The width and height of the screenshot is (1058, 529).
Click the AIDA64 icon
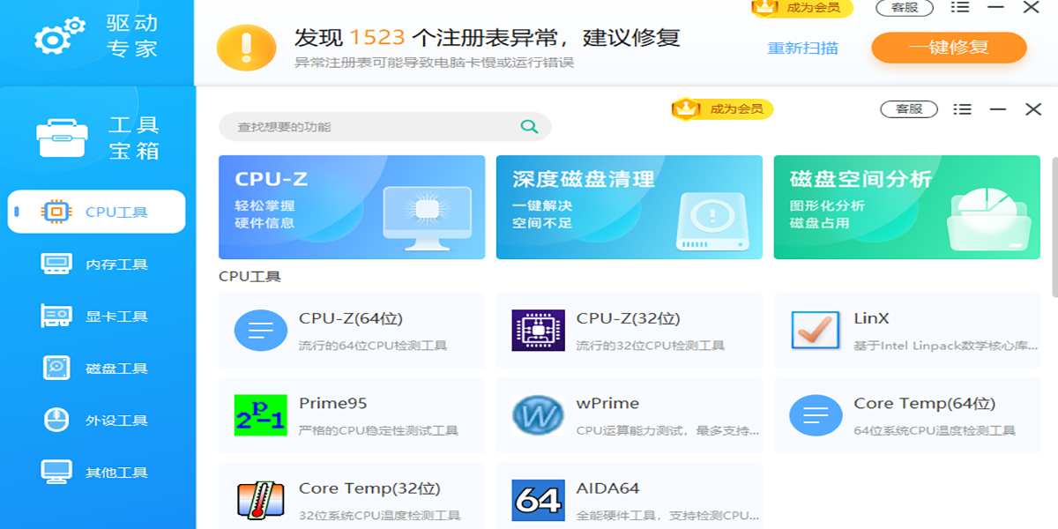538,500
